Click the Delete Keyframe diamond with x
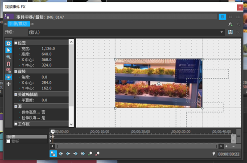This screenshot has height=163, width=247. click(x=97, y=154)
